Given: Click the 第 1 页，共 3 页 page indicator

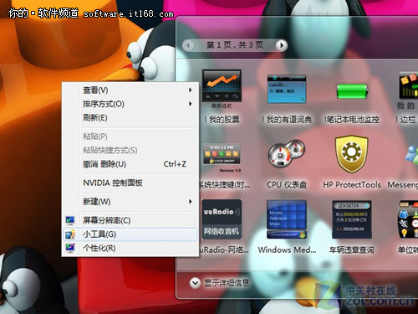Looking at the screenshot, I should [235, 45].
